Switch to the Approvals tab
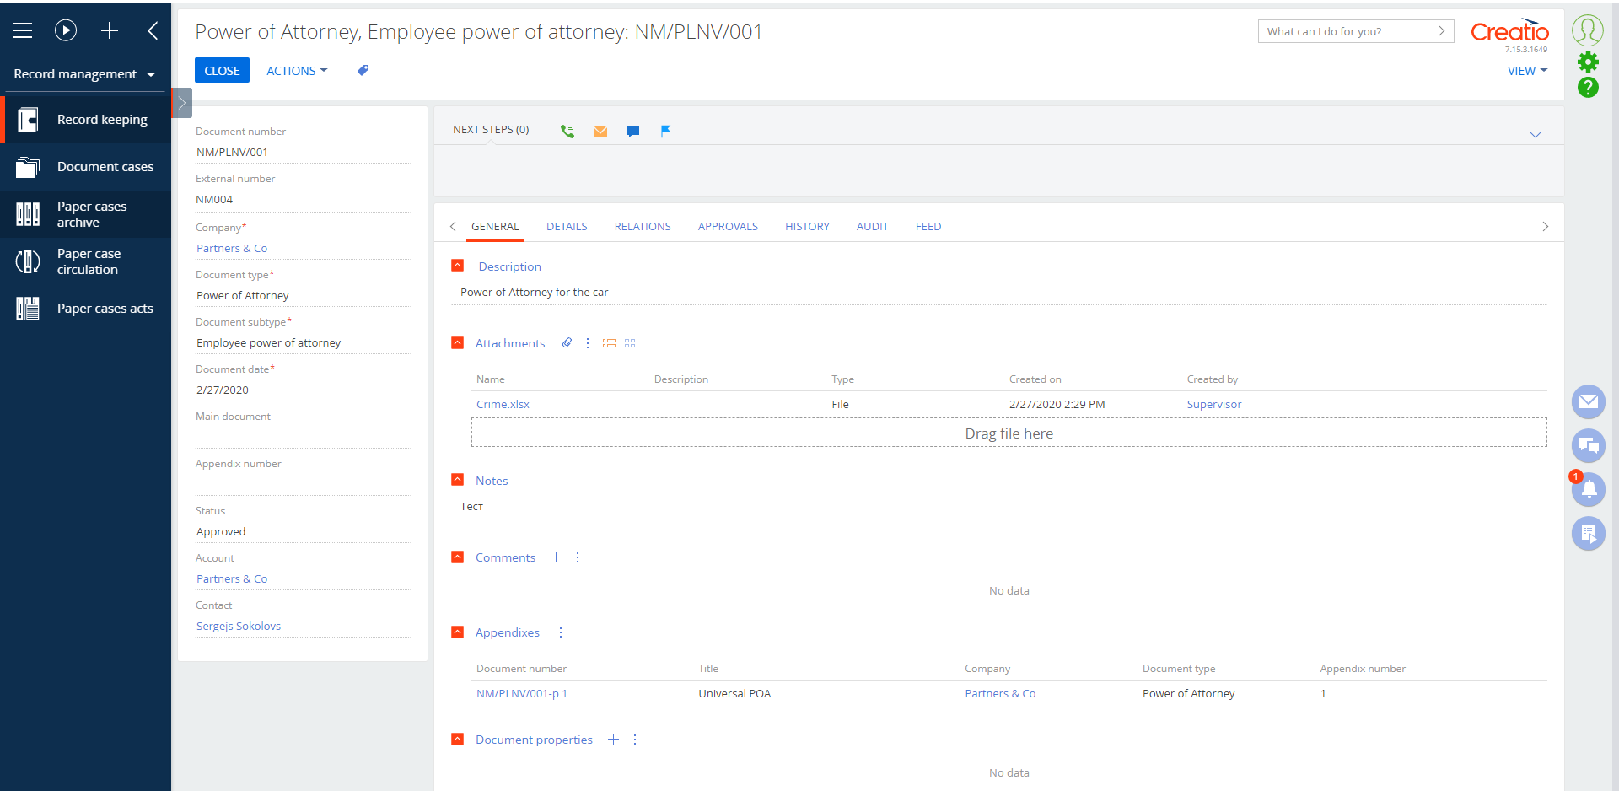Viewport: 1619px width, 791px height. [727, 226]
